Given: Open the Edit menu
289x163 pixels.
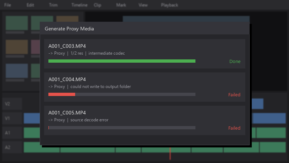Looking at the screenshot, I should [30, 5].
